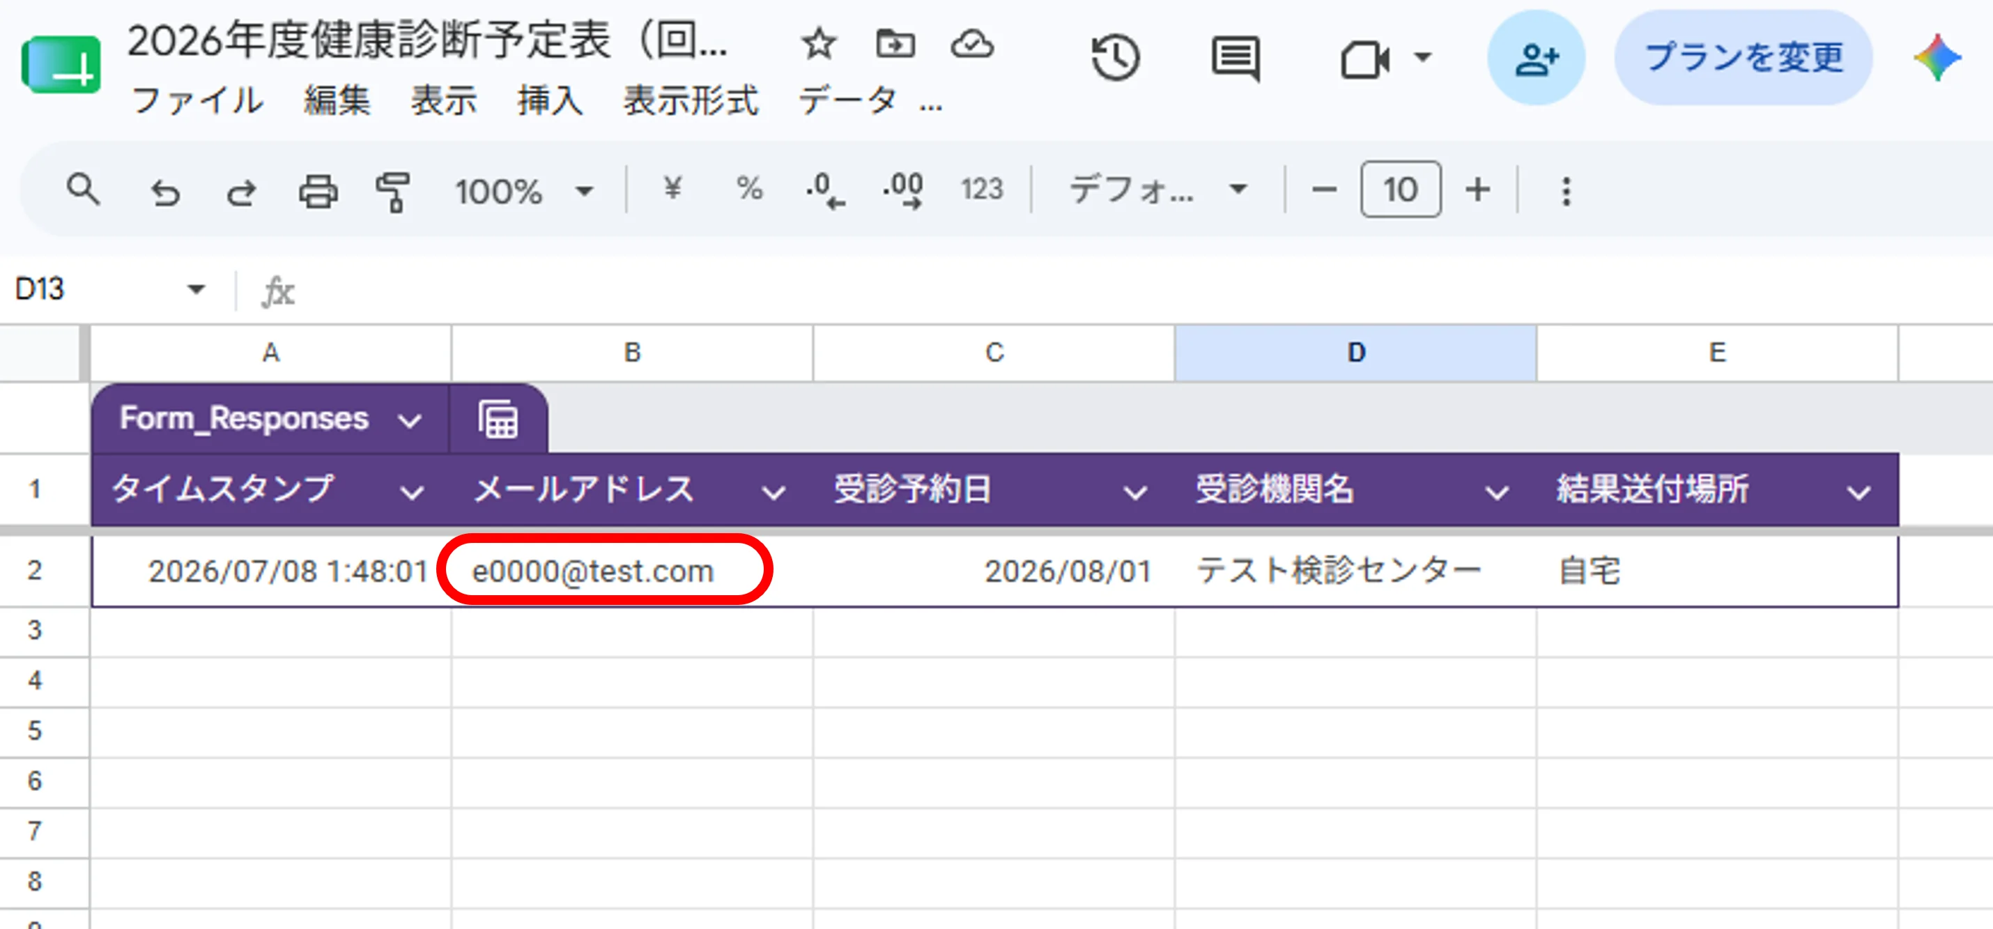Click the font size field showing 10

pos(1401,190)
